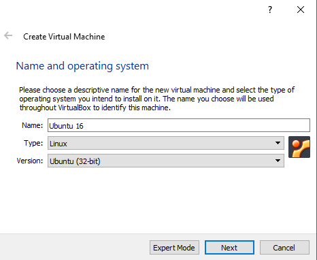The image size is (317, 260).
Task: Expand the Type dropdown arrow
Action: [x=278, y=143]
